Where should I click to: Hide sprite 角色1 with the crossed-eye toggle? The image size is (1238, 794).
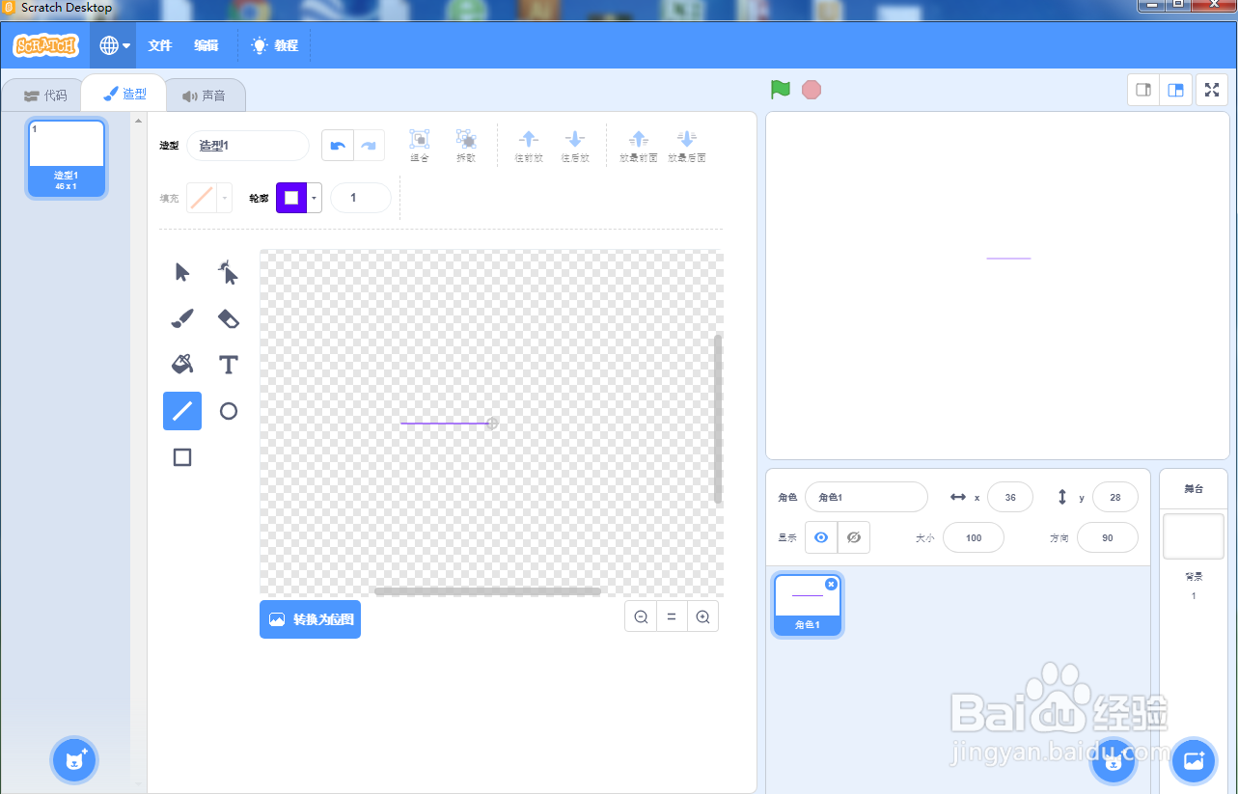tap(854, 537)
